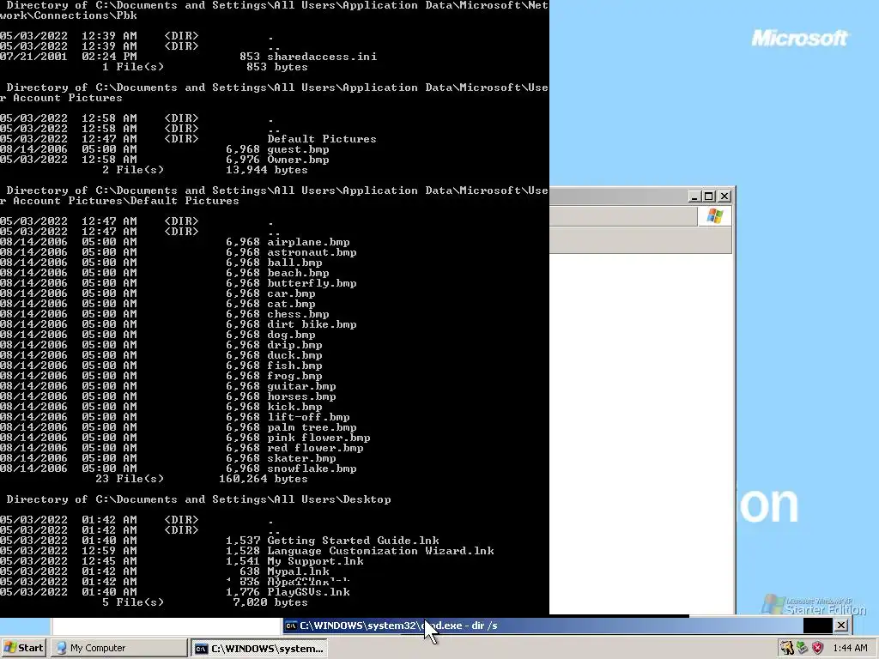This screenshot has width=879, height=659.
Task: Click the chess.bmp entry
Action: pyautogui.click(x=298, y=314)
